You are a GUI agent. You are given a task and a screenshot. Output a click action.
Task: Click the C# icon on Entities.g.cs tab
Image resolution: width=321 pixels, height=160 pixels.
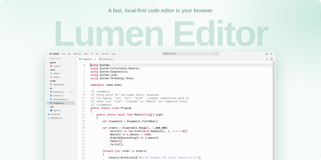pos(101,59)
